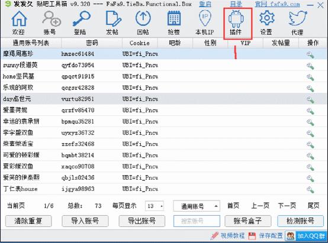Click wrench icon for 夏彩媛双鱼 row
Screen dimensions: 328x243
(x=310, y=167)
